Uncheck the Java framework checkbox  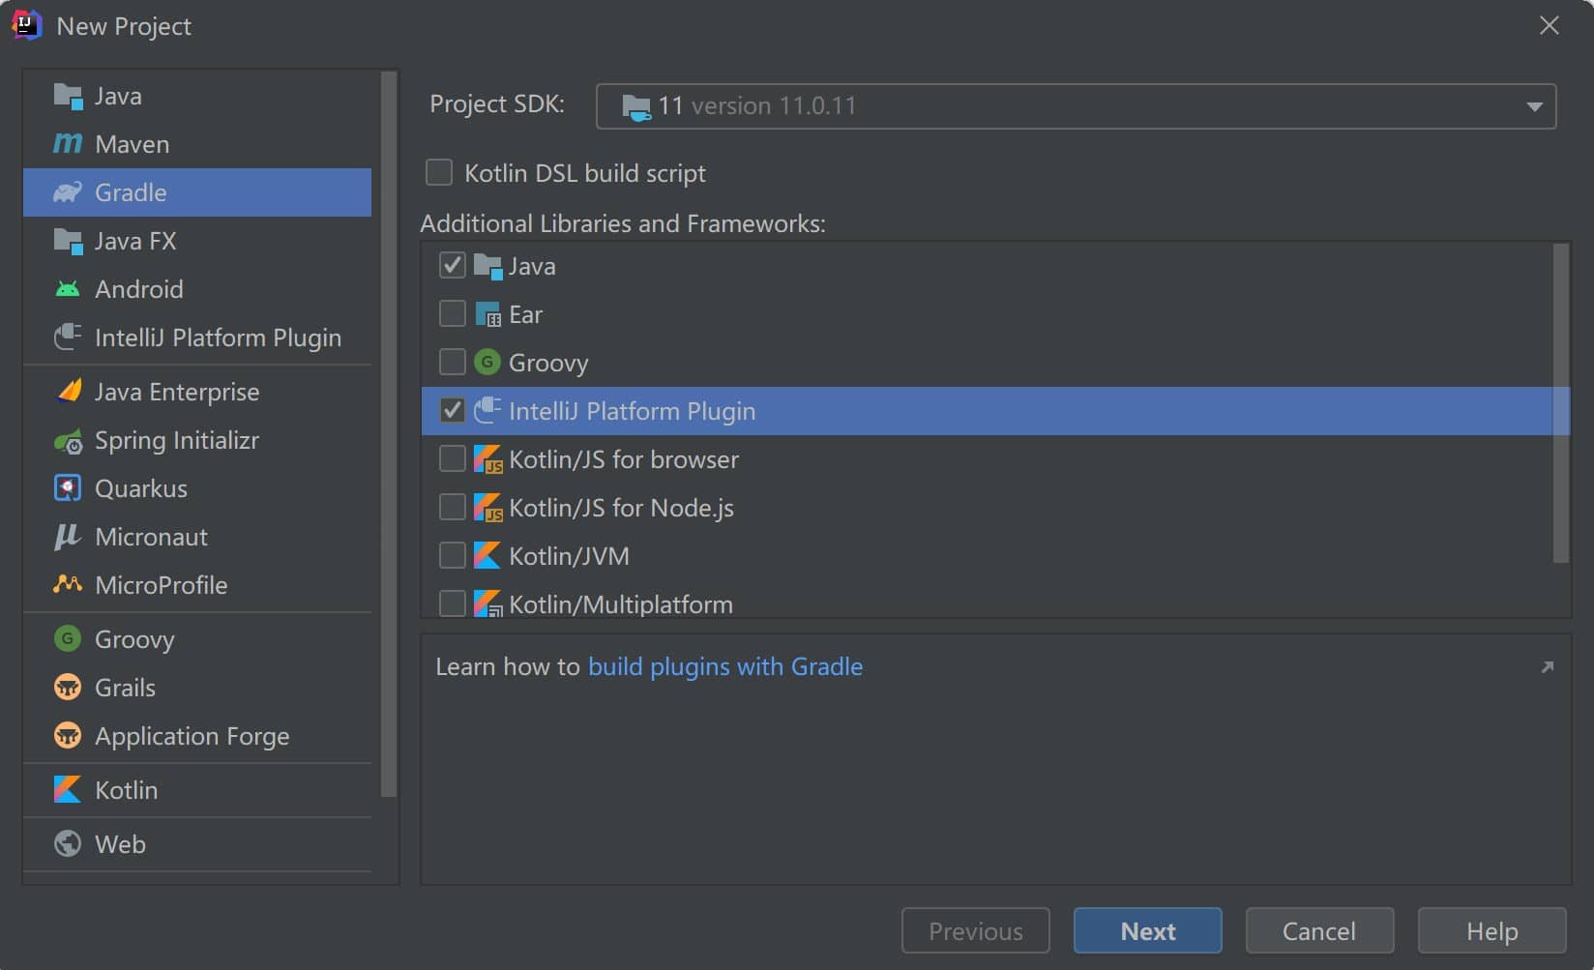pyautogui.click(x=452, y=265)
